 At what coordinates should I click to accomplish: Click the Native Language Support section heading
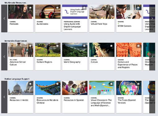coord(17,79)
